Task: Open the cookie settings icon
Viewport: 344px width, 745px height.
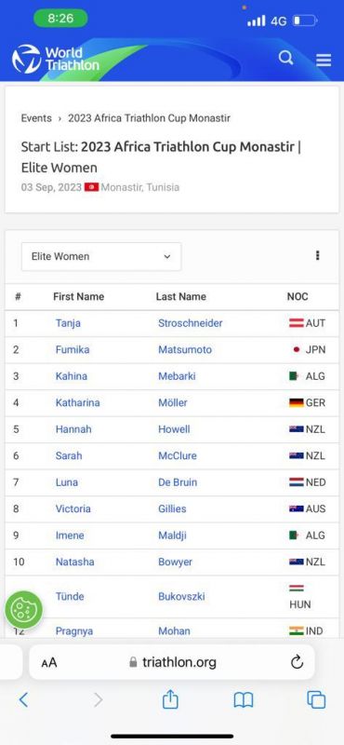Action: pos(24,610)
